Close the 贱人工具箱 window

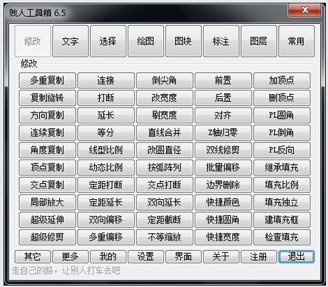click(305, 10)
